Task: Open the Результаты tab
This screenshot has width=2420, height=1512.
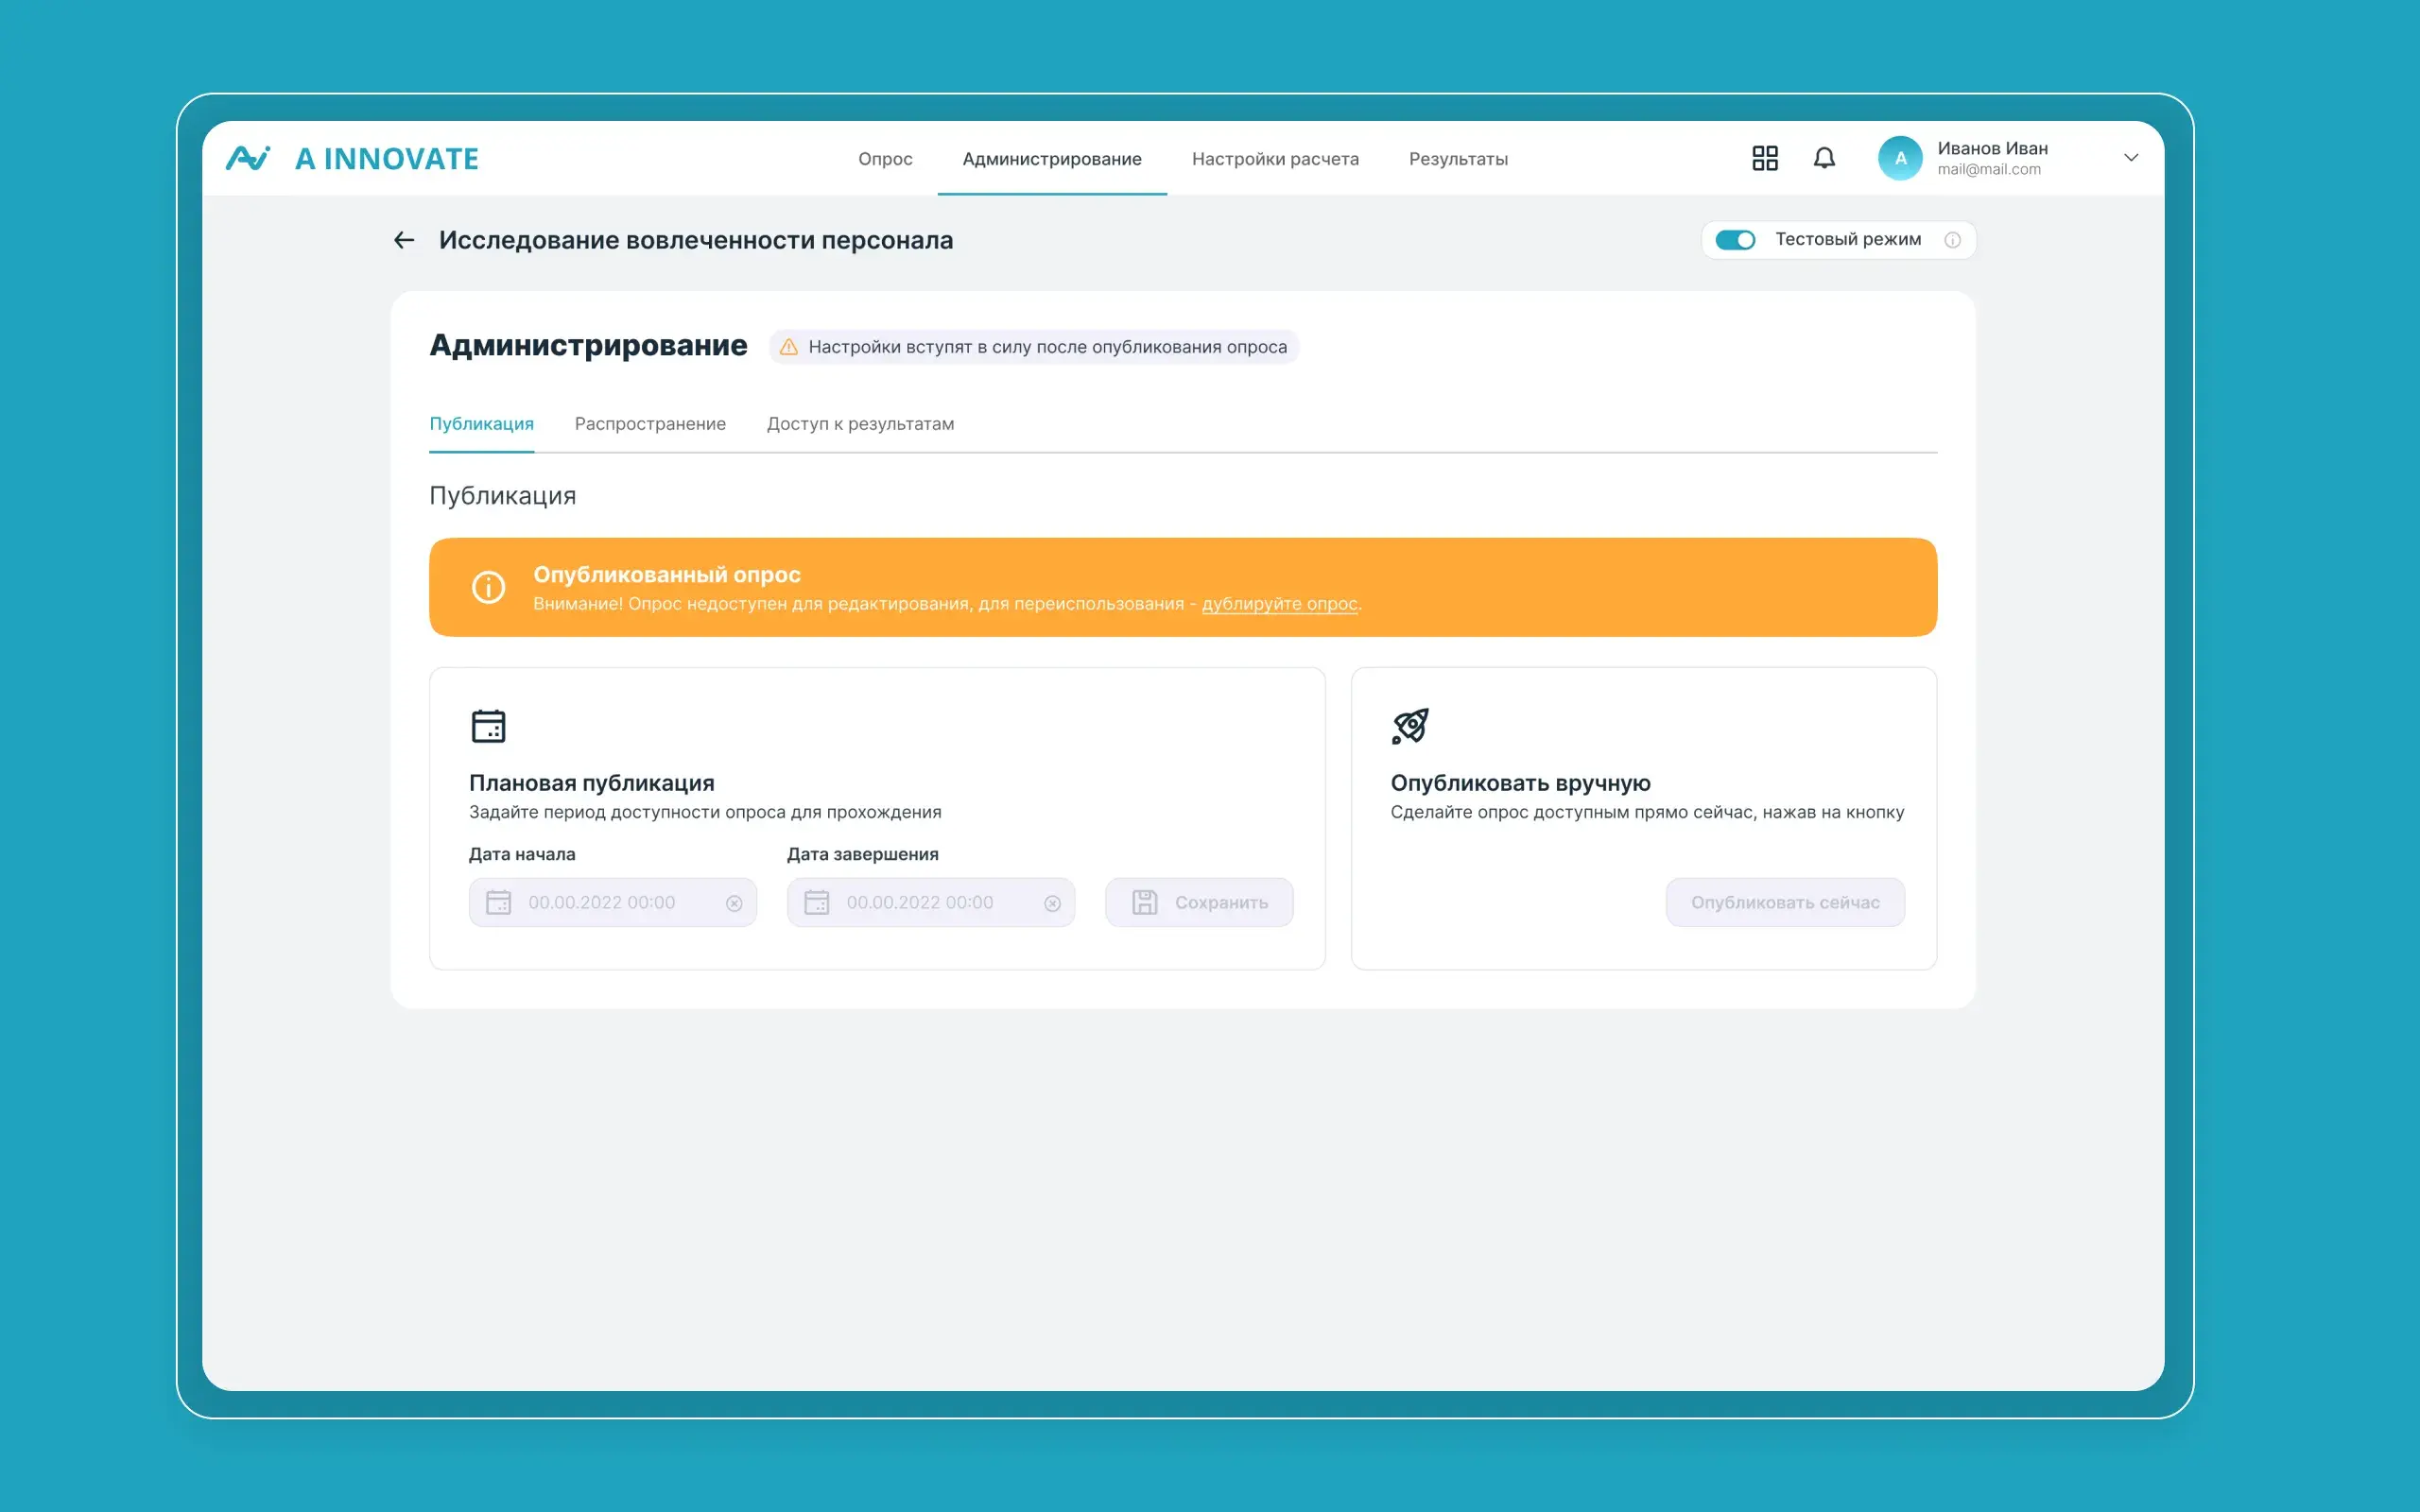Action: point(1458,159)
